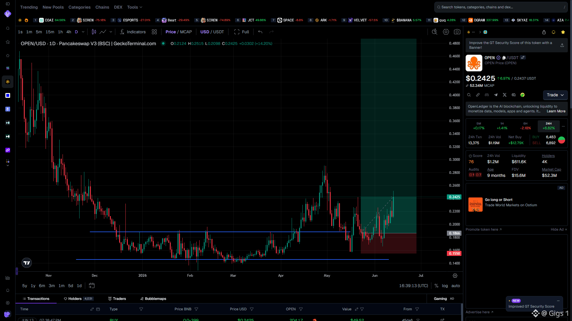572x321 pixels.
Task: Open the Trending page
Action: pos(29,7)
